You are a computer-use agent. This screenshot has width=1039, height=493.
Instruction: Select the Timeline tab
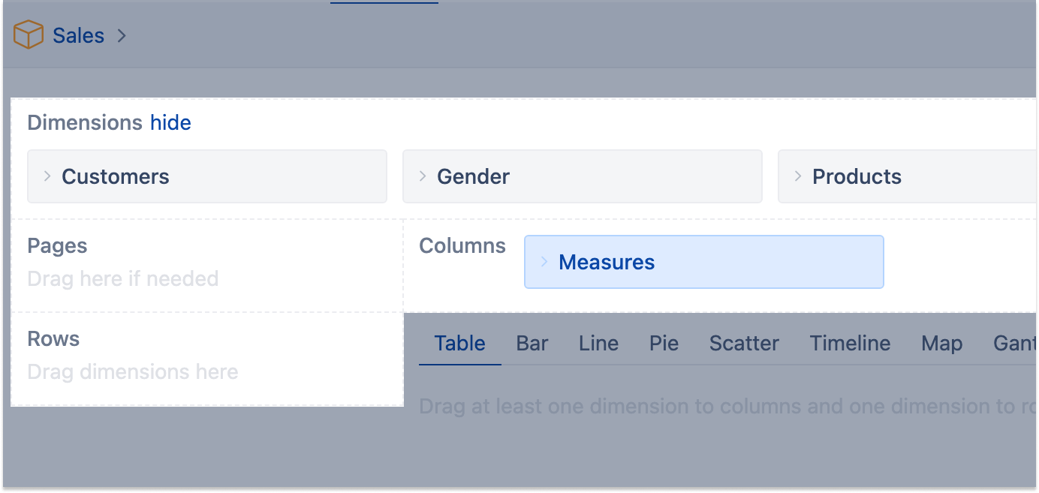[x=850, y=344]
